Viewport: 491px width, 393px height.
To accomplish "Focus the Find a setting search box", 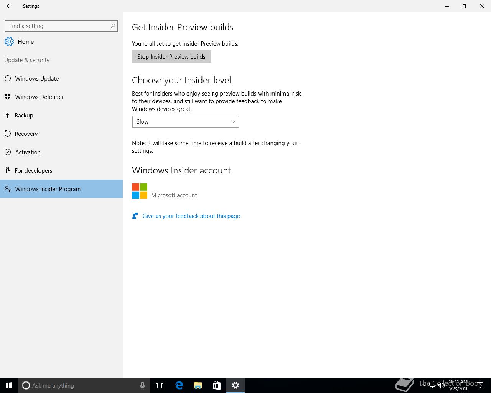I will tap(61, 26).
